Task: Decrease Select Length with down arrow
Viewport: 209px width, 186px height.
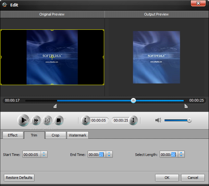Action: pos(181,156)
